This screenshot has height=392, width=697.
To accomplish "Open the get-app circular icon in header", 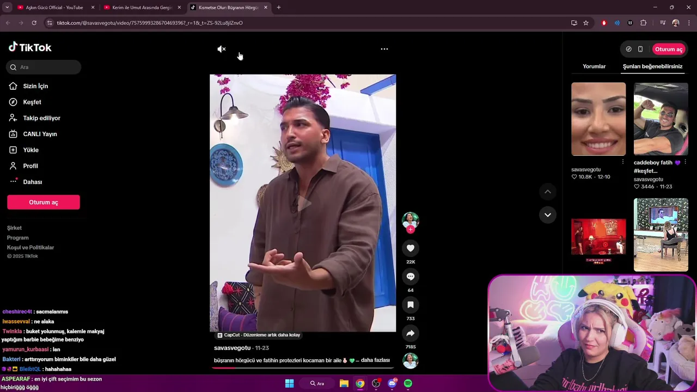I will coord(628,49).
